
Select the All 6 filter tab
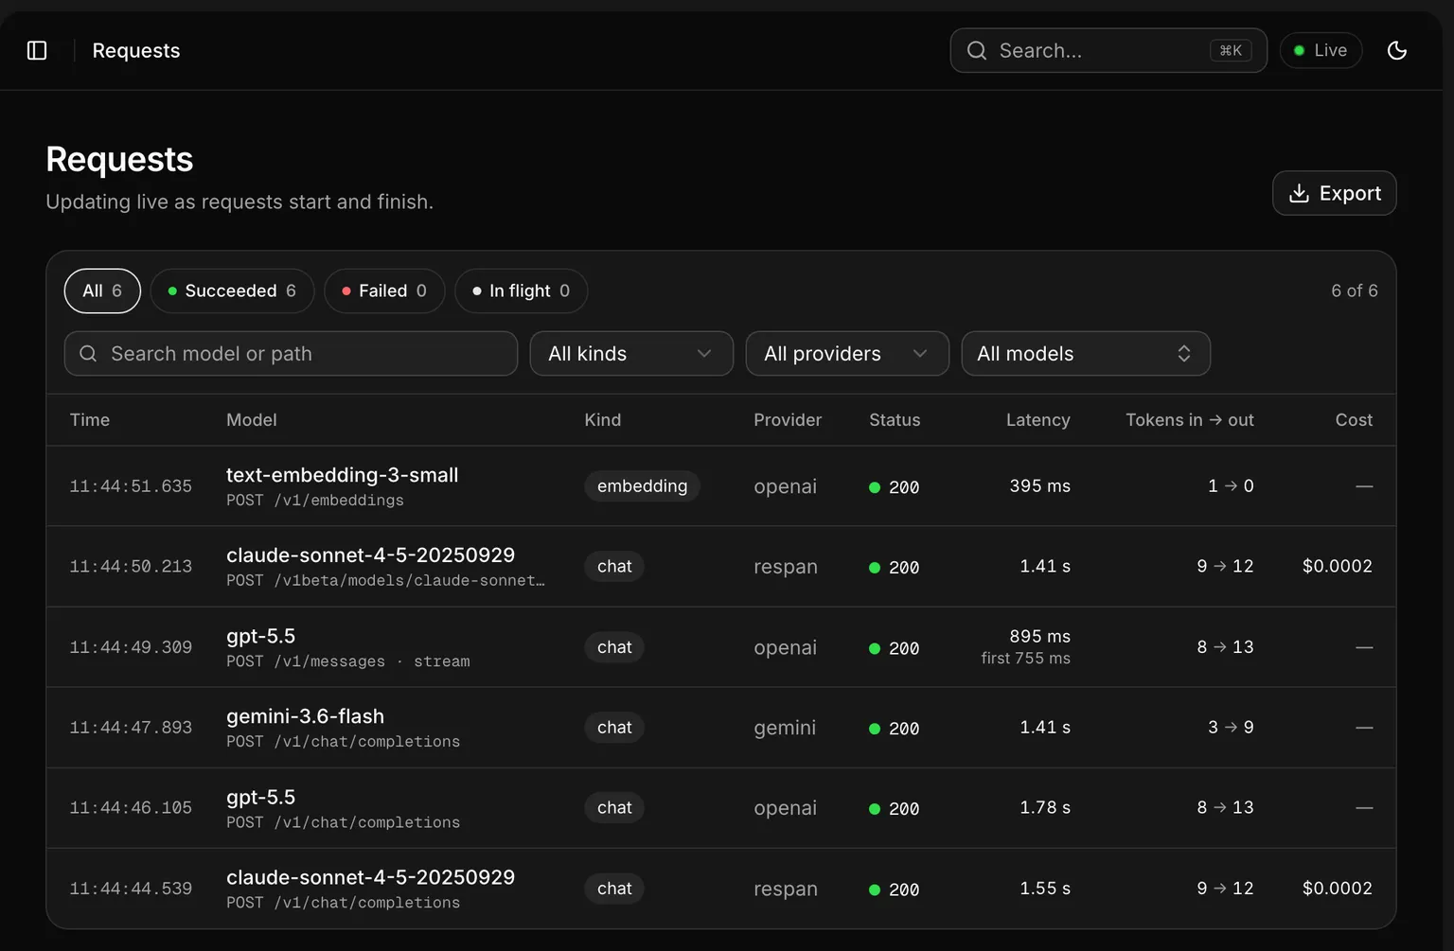coord(102,291)
